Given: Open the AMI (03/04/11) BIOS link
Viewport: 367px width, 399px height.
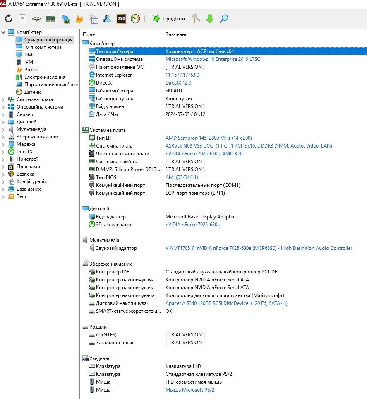Looking at the screenshot, I should (x=182, y=177).
